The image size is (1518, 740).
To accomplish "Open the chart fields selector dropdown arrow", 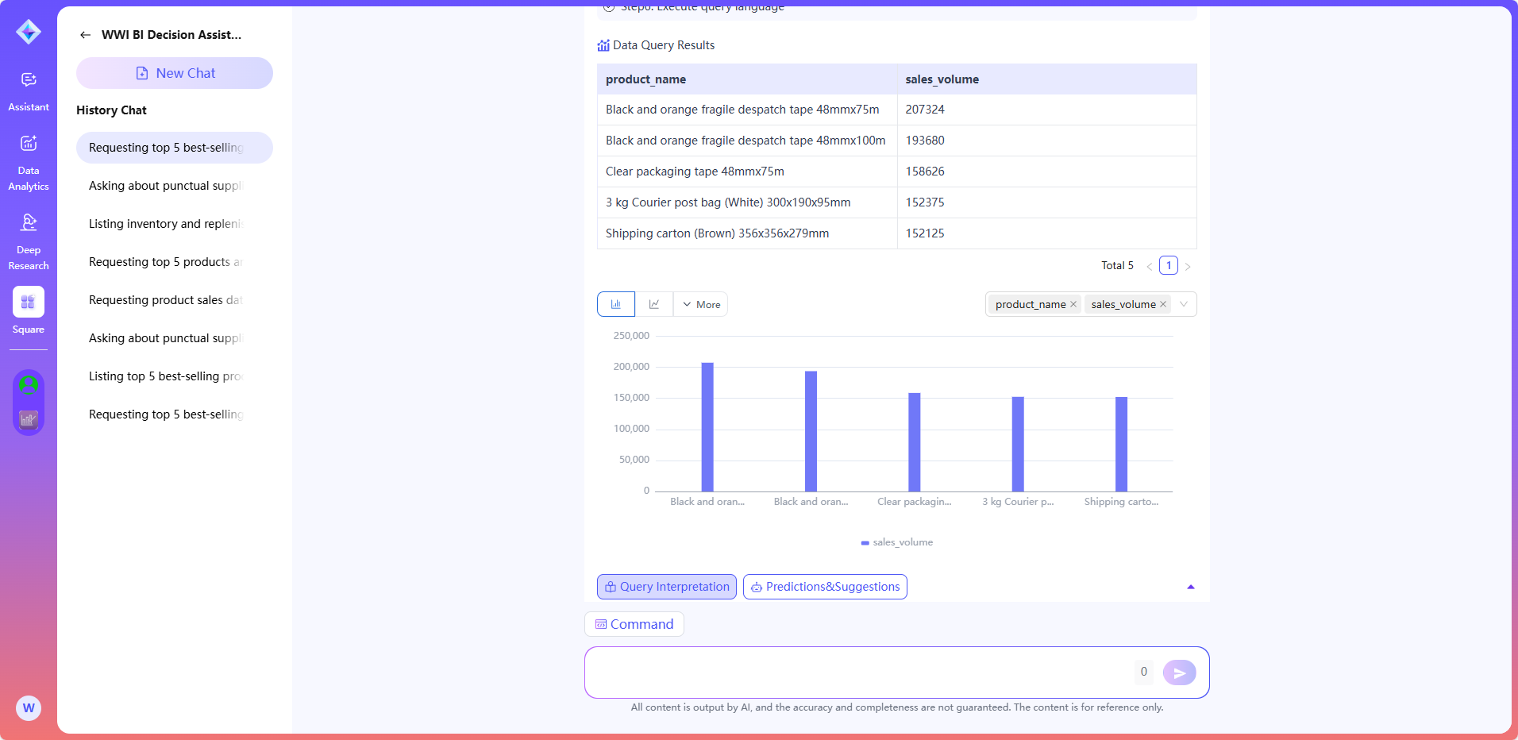I will (x=1184, y=304).
